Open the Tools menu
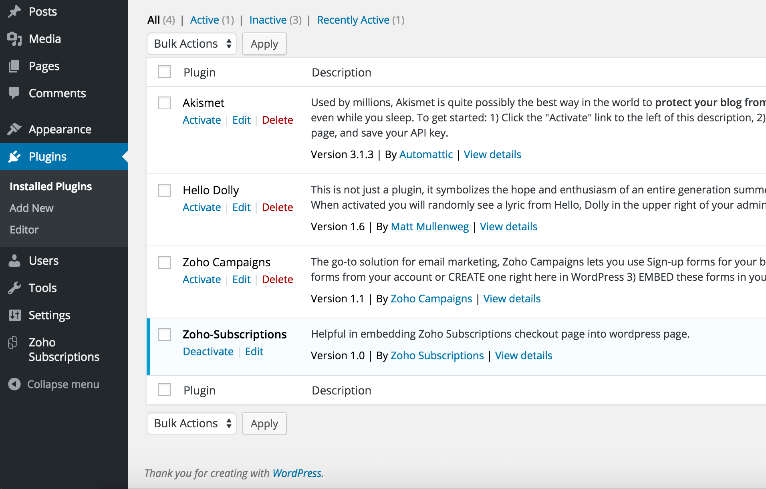This screenshot has height=489, width=766. click(x=64, y=288)
